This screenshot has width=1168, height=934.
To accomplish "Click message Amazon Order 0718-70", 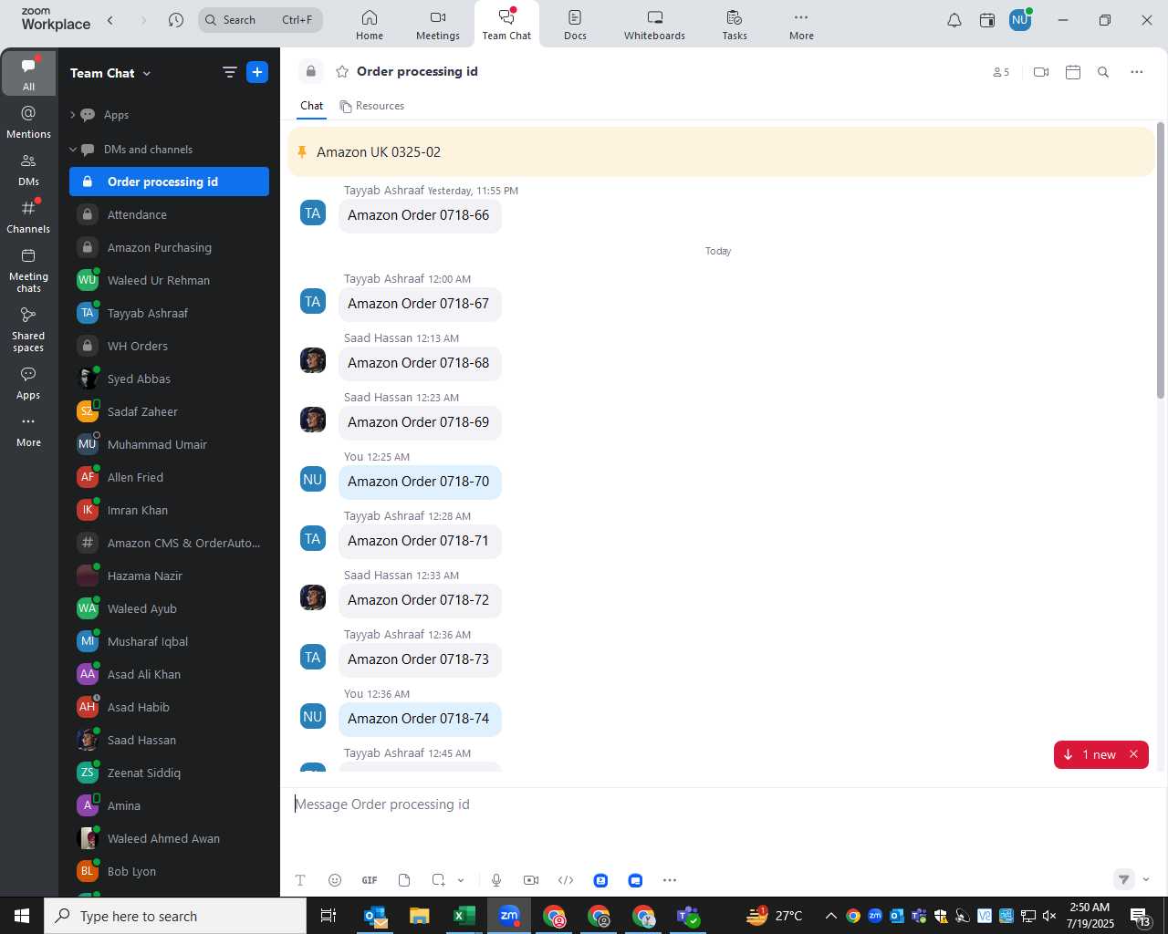I will [419, 482].
